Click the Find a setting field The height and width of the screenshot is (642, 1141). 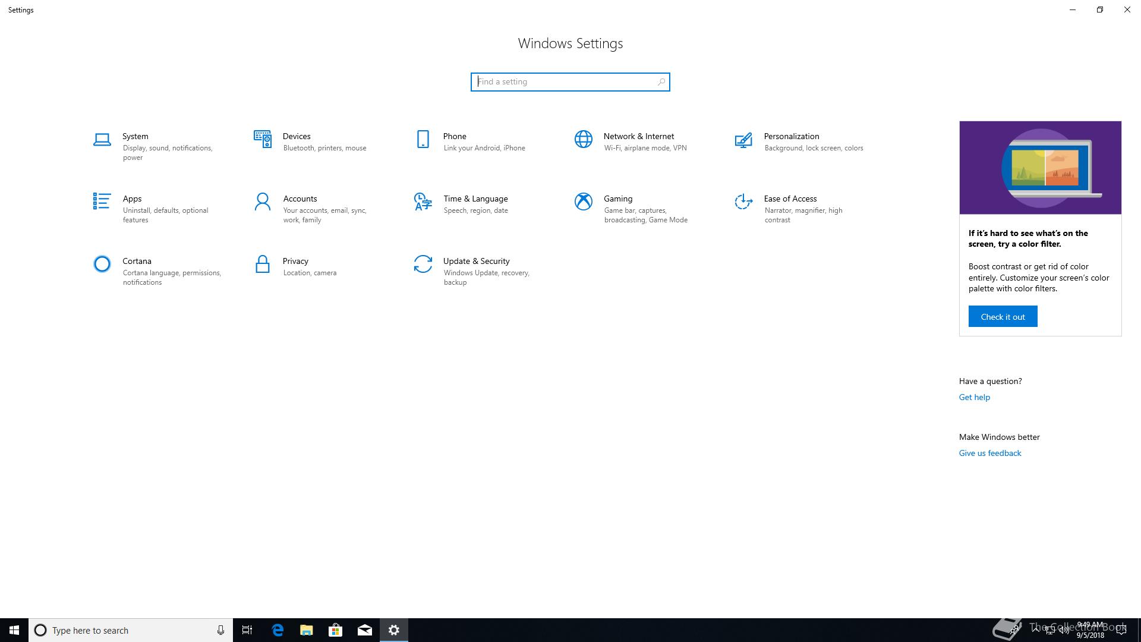[570, 82]
